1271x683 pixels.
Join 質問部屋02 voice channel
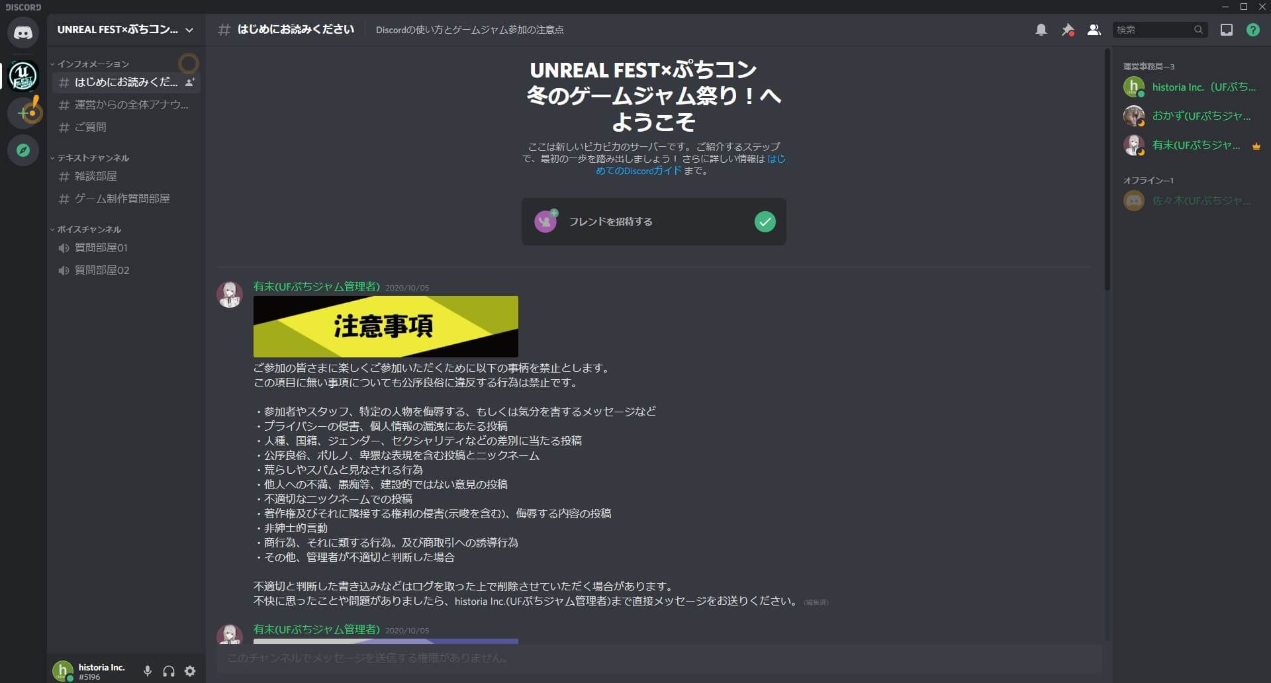pyautogui.click(x=126, y=271)
